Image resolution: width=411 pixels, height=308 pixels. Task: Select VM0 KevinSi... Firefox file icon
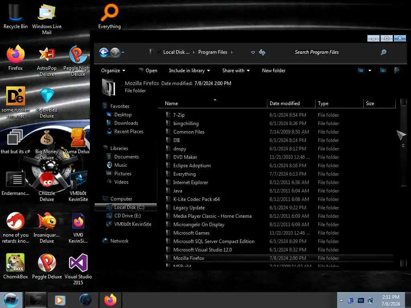coord(78,228)
